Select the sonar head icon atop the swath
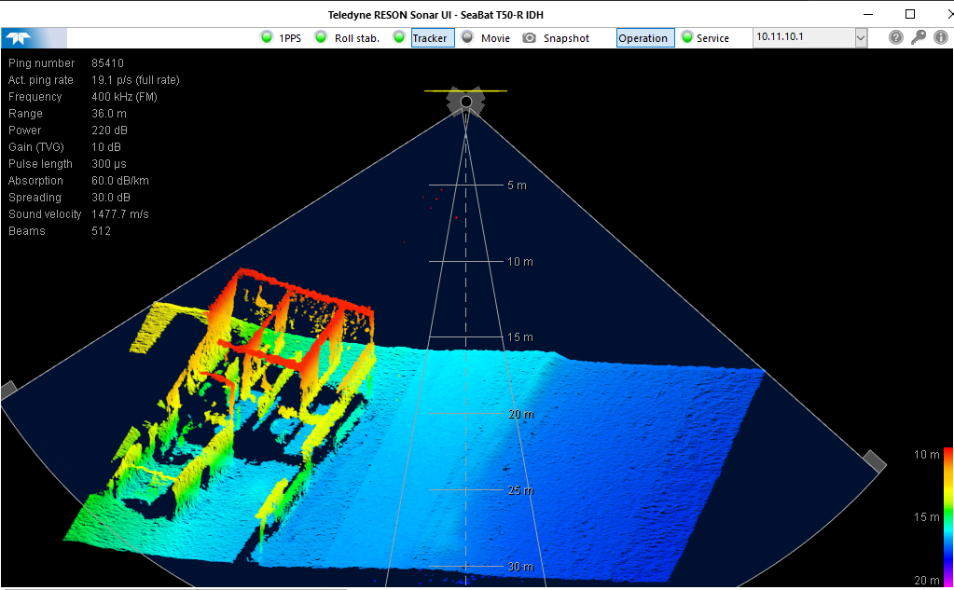Viewport: 954px width, 590px height. [465, 101]
